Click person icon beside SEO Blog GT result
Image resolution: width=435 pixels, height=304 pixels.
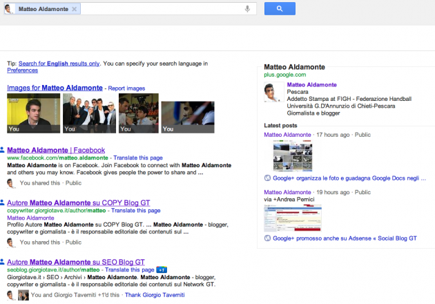2,262
